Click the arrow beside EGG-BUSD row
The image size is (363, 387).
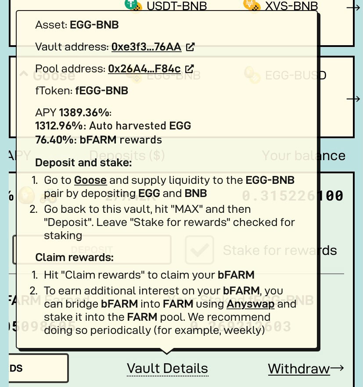(x=353, y=99)
